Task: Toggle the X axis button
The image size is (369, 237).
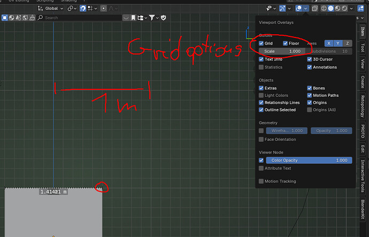Action: [329, 43]
